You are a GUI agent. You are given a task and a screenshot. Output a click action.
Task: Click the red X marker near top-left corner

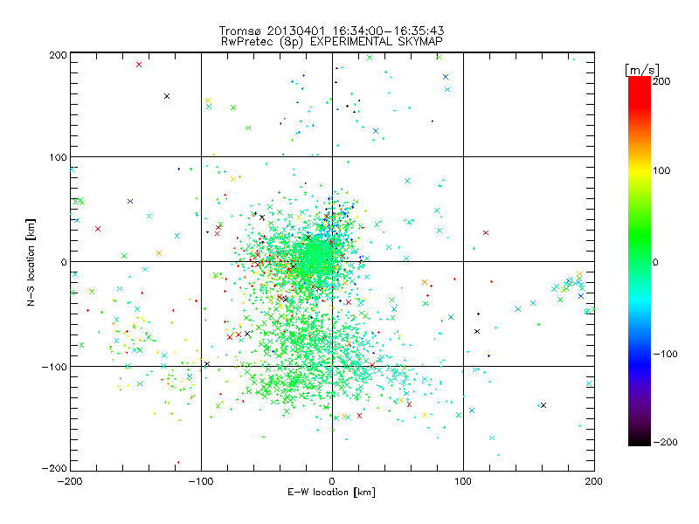(139, 65)
